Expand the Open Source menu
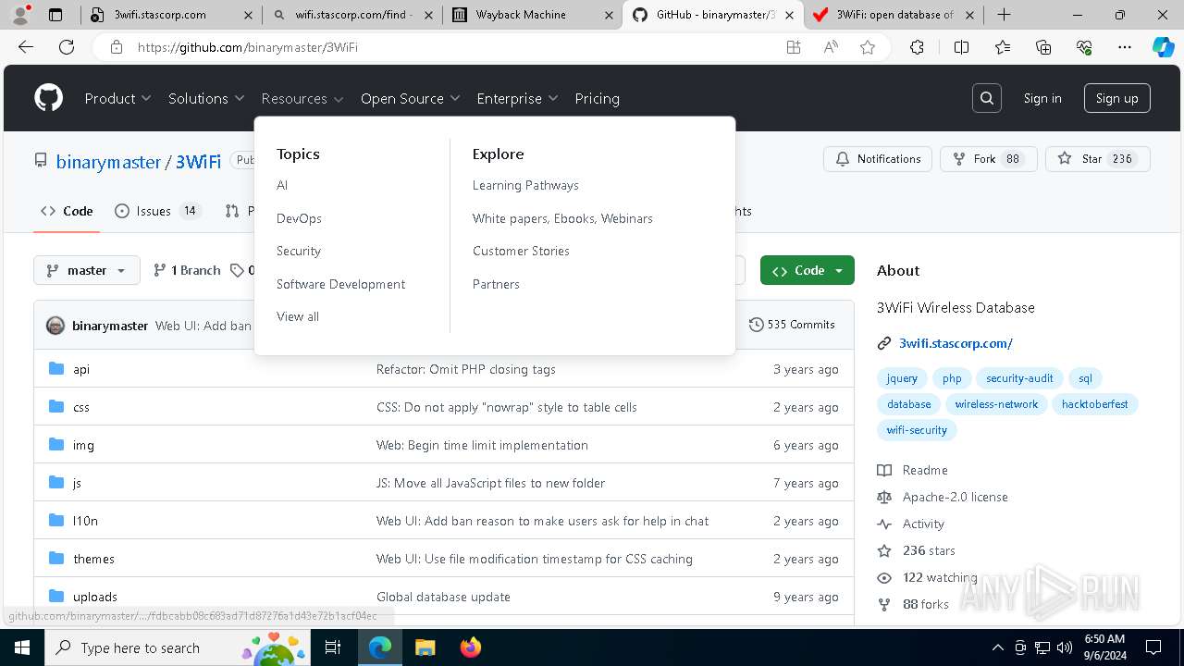The width and height of the screenshot is (1184, 666). point(410,98)
